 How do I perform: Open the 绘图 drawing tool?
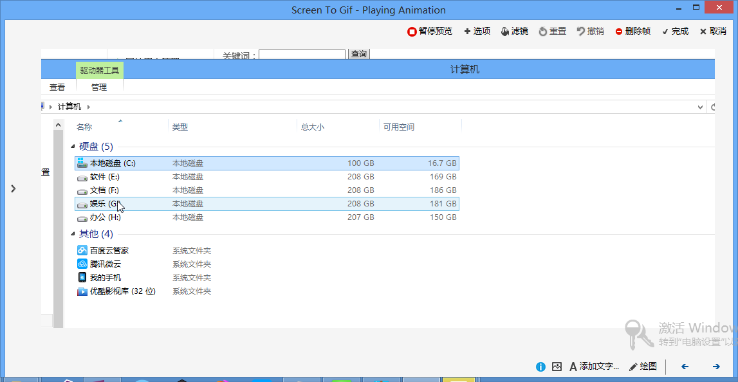coord(643,367)
